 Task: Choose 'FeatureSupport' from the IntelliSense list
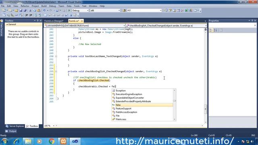[x=142, y=108]
